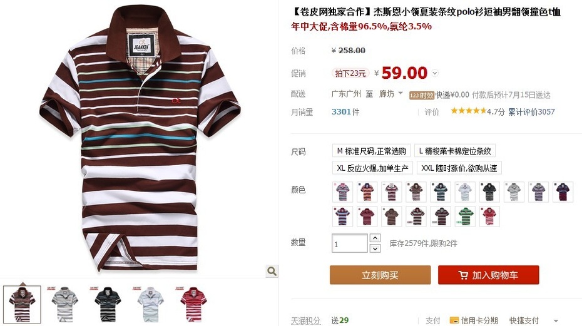Viewport: 582px width, 326px height.
Task: Expand the promotion price dropdown arrow
Action: point(435,73)
